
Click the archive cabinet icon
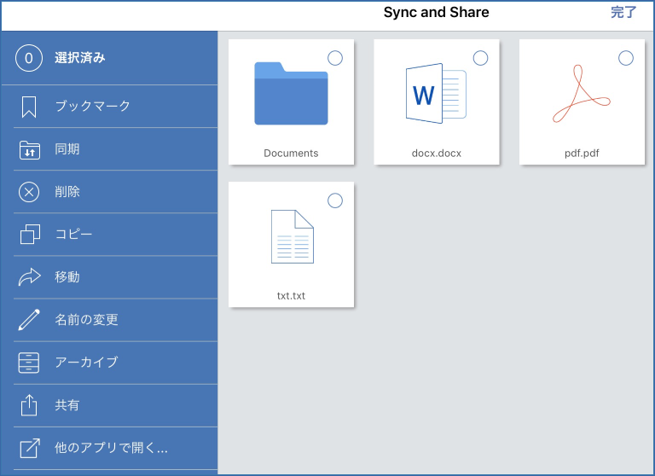(x=29, y=363)
